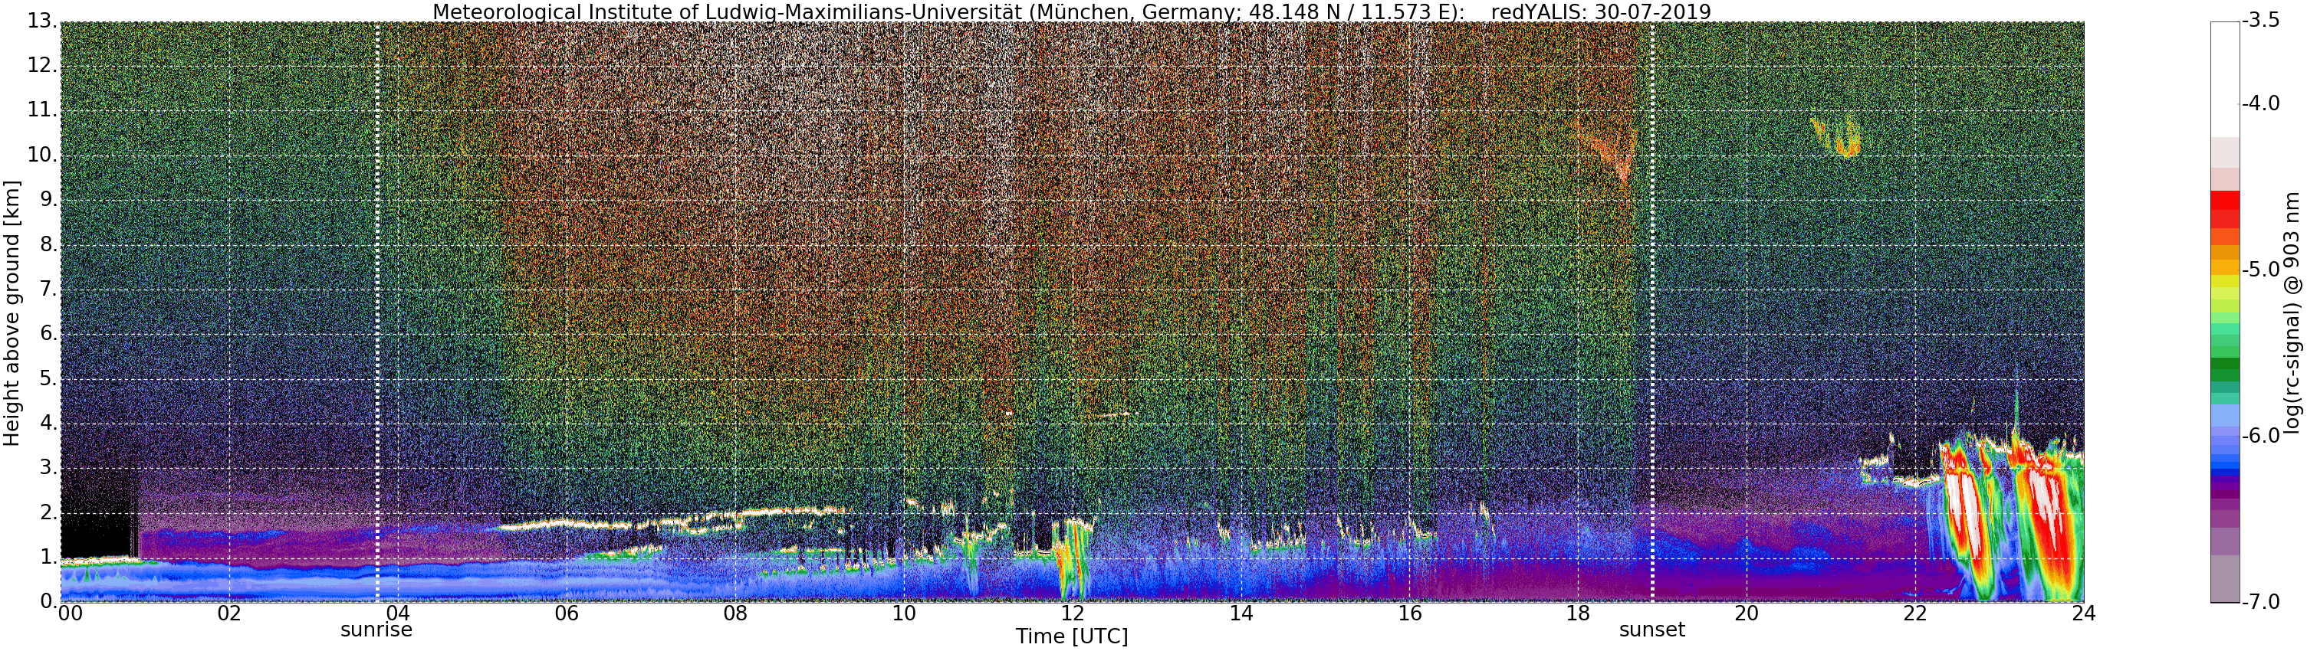
Task: Click the x-axis tick label '18'
Action: (x=1578, y=613)
